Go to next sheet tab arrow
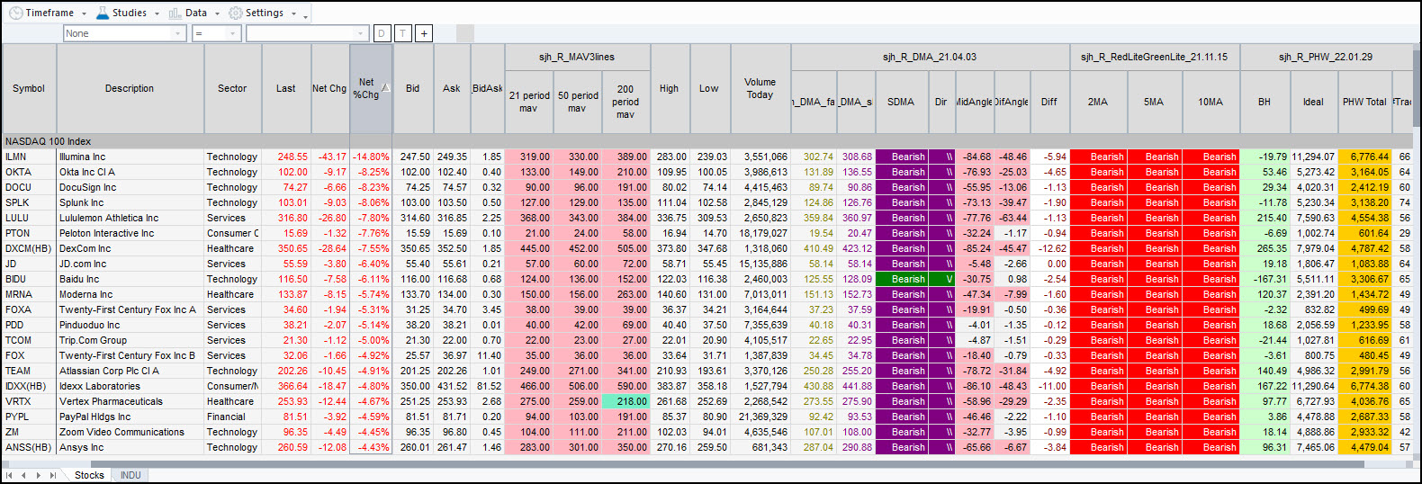 pyautogui.click(x=39, y=475)
